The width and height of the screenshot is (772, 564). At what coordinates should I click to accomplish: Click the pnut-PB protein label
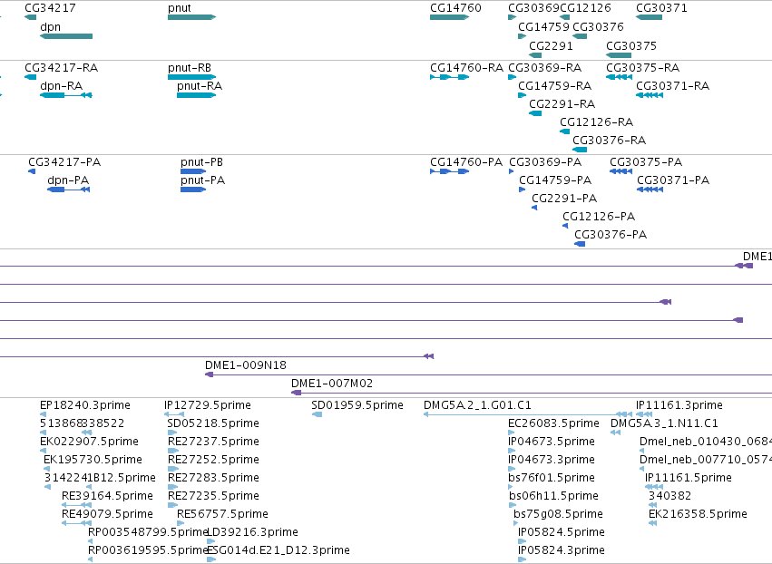pyautogui.click(x=201, y=162)
